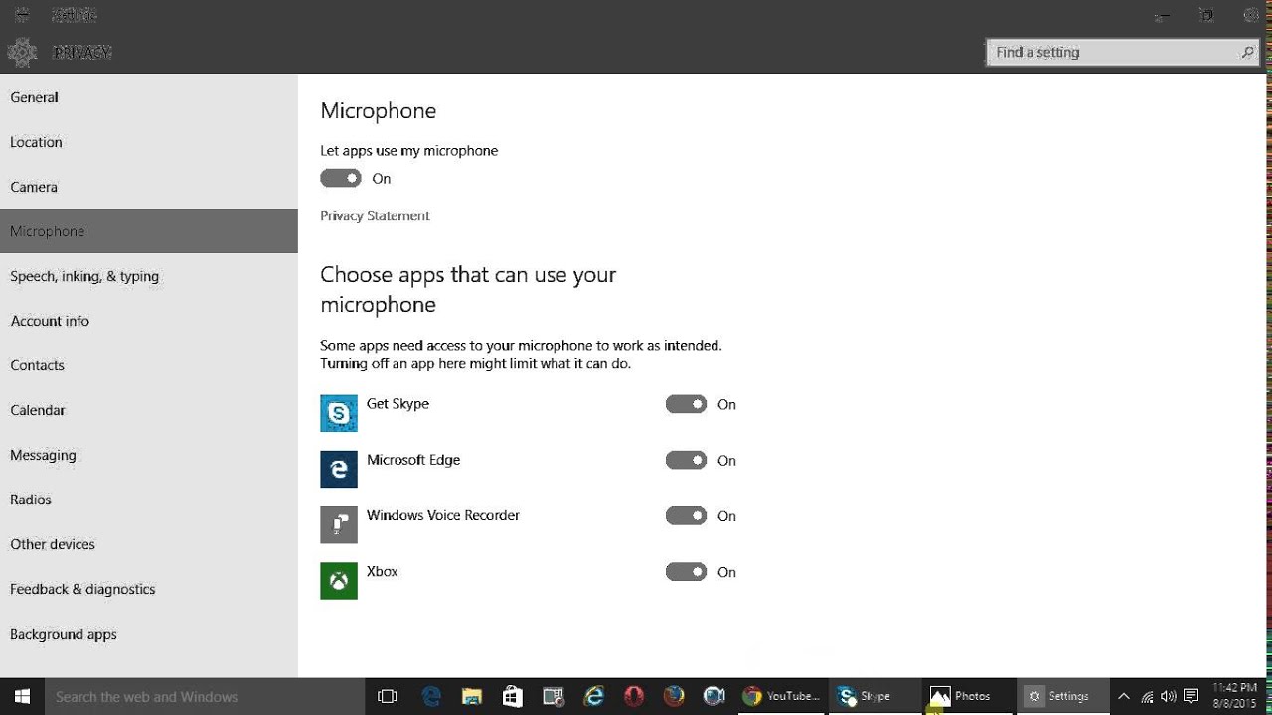Click the Xbox app icon
Viewport: 1272px width, 715px height.
(x=339, y=581)
